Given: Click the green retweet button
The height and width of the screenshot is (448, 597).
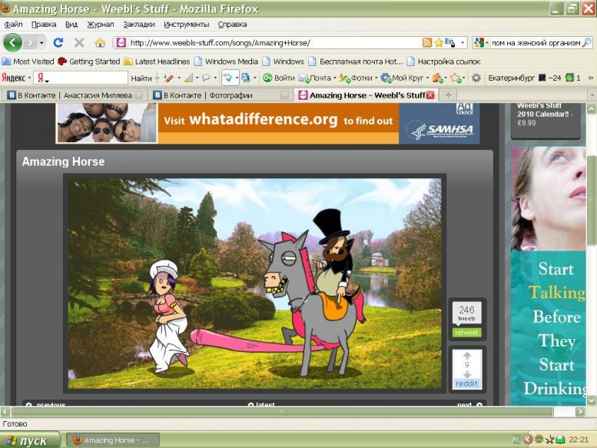Looking at the screenshot, I should tap(466, 333).
